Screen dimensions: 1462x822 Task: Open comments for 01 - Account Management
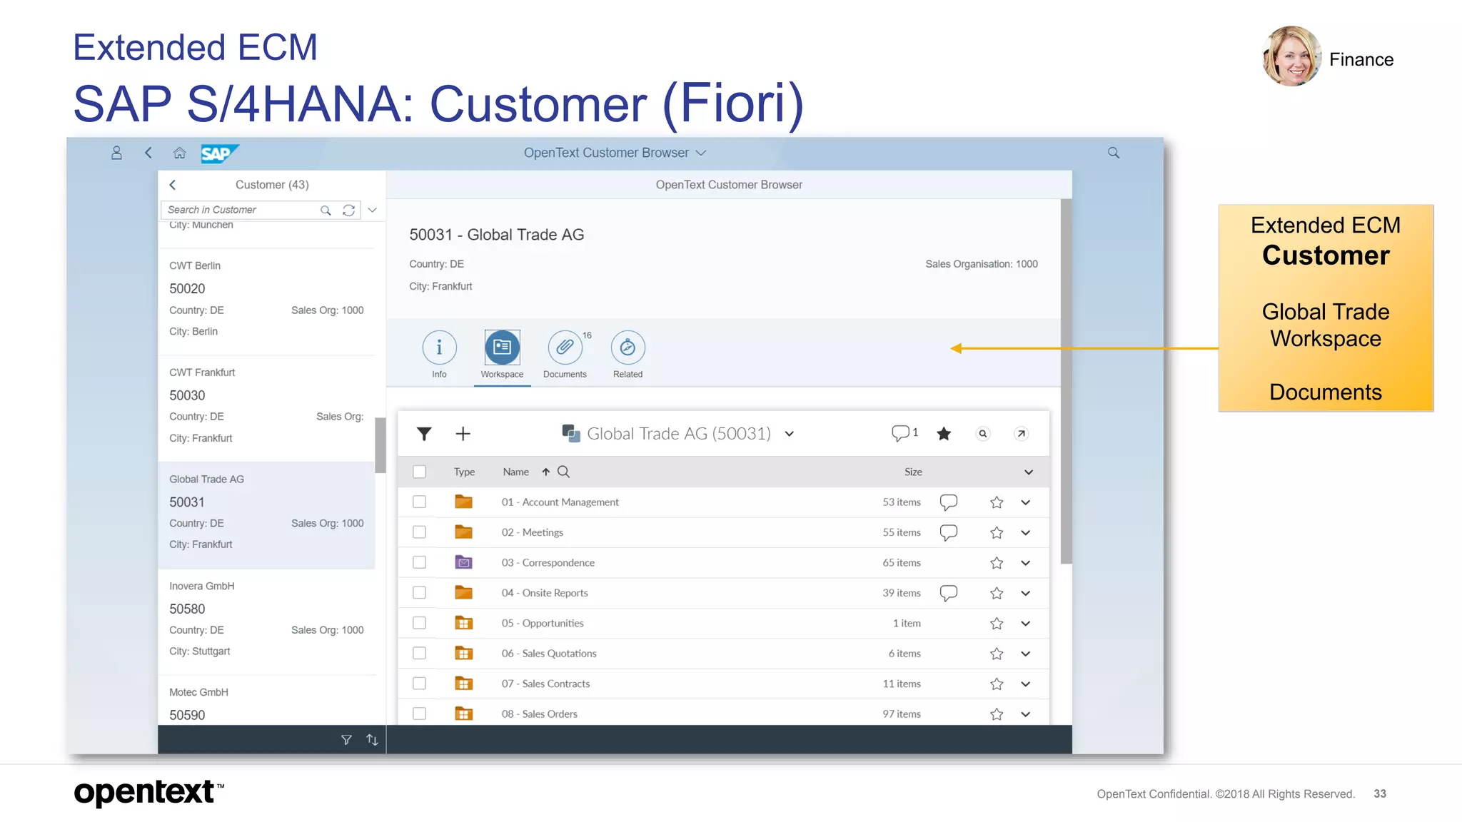[x=948, y=502]
